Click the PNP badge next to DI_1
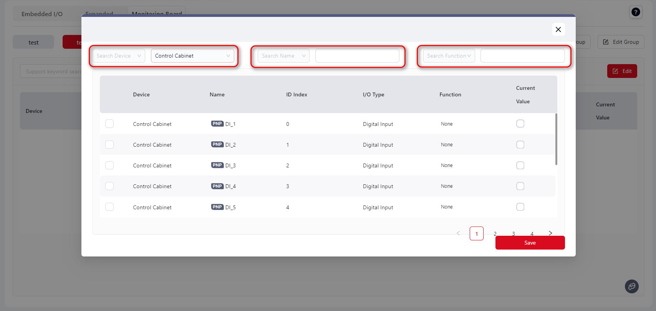The image size is (656, 311). (217, 124)
